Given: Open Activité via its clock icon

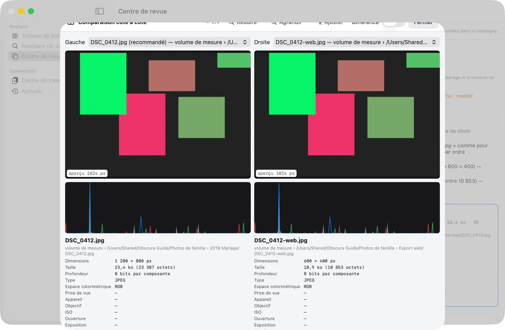Looking at the screenshot, I should coord(15,91).
